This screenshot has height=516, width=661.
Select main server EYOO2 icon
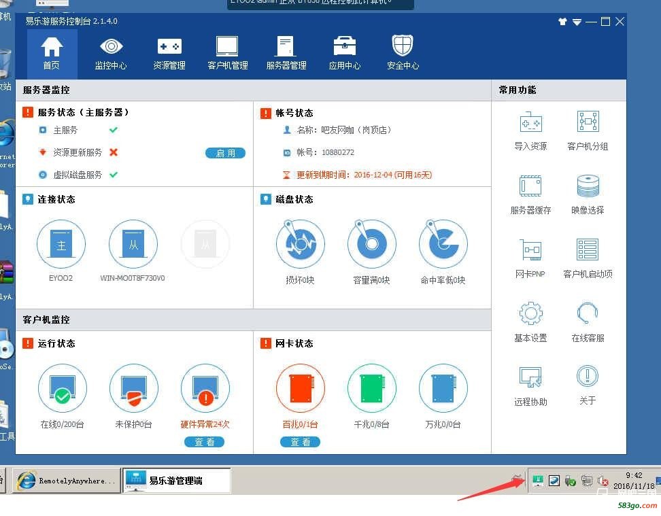tap(61, 244)
